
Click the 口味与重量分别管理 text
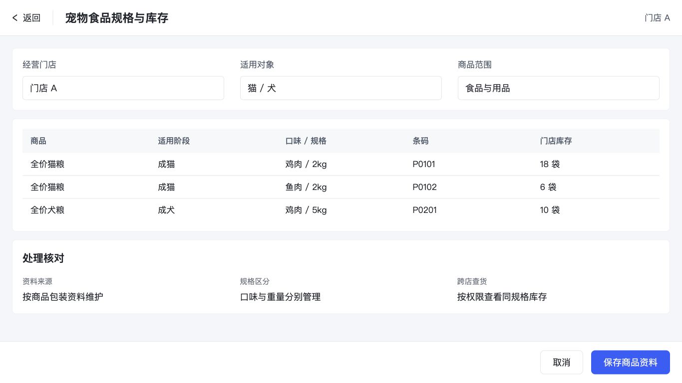pos(280,297)
